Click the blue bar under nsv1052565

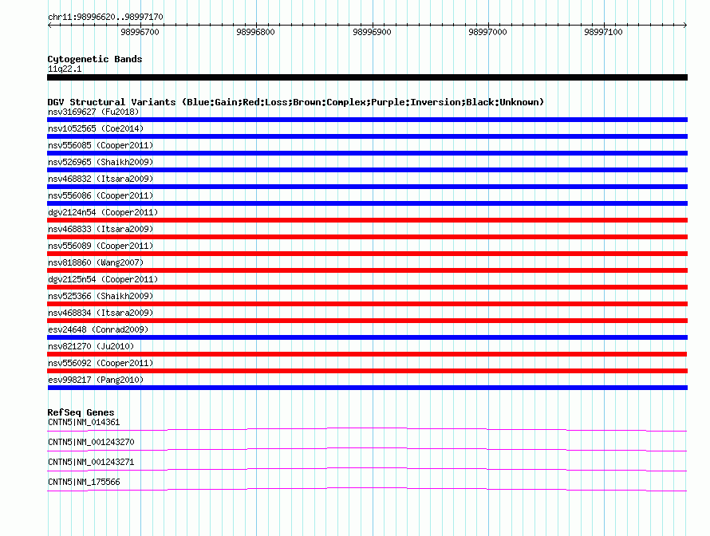click(x=367, y=136)
